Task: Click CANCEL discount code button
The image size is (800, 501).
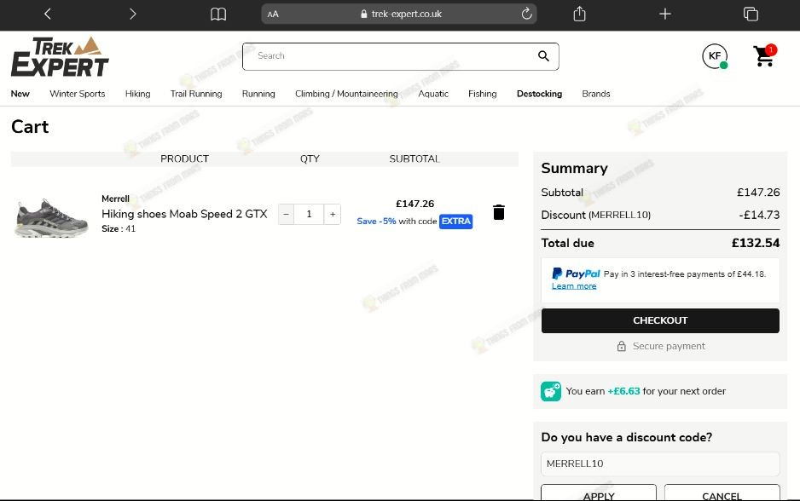Action: [722, 493]
